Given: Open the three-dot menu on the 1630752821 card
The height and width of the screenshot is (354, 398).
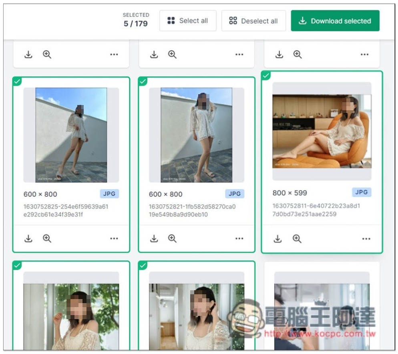Looking at the screenshot, I should click(x=239, y=239).
